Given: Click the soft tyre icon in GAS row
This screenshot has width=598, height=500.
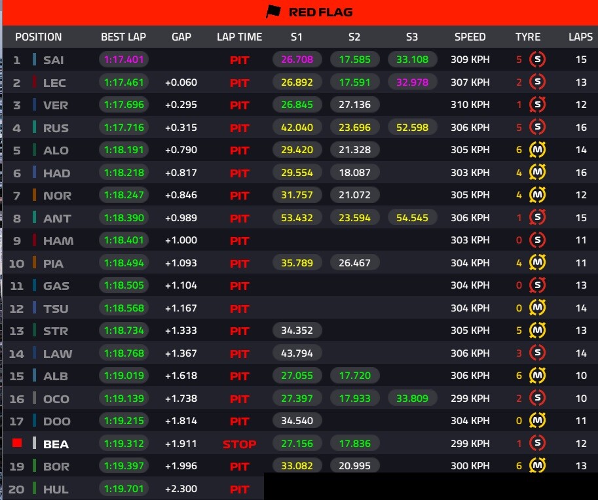Looking at the screenshot, I should 537,285.
